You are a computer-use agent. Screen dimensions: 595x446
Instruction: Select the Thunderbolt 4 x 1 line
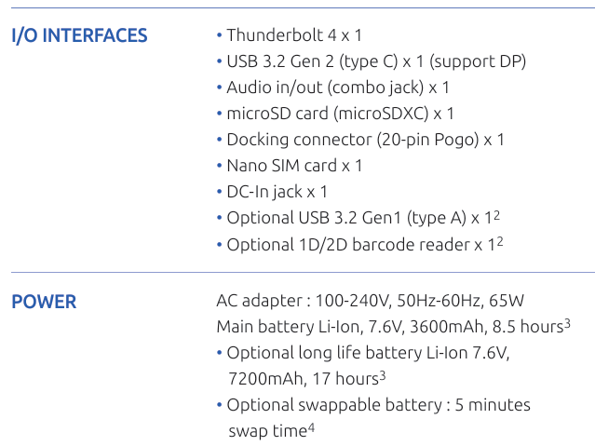coord(293,35)
